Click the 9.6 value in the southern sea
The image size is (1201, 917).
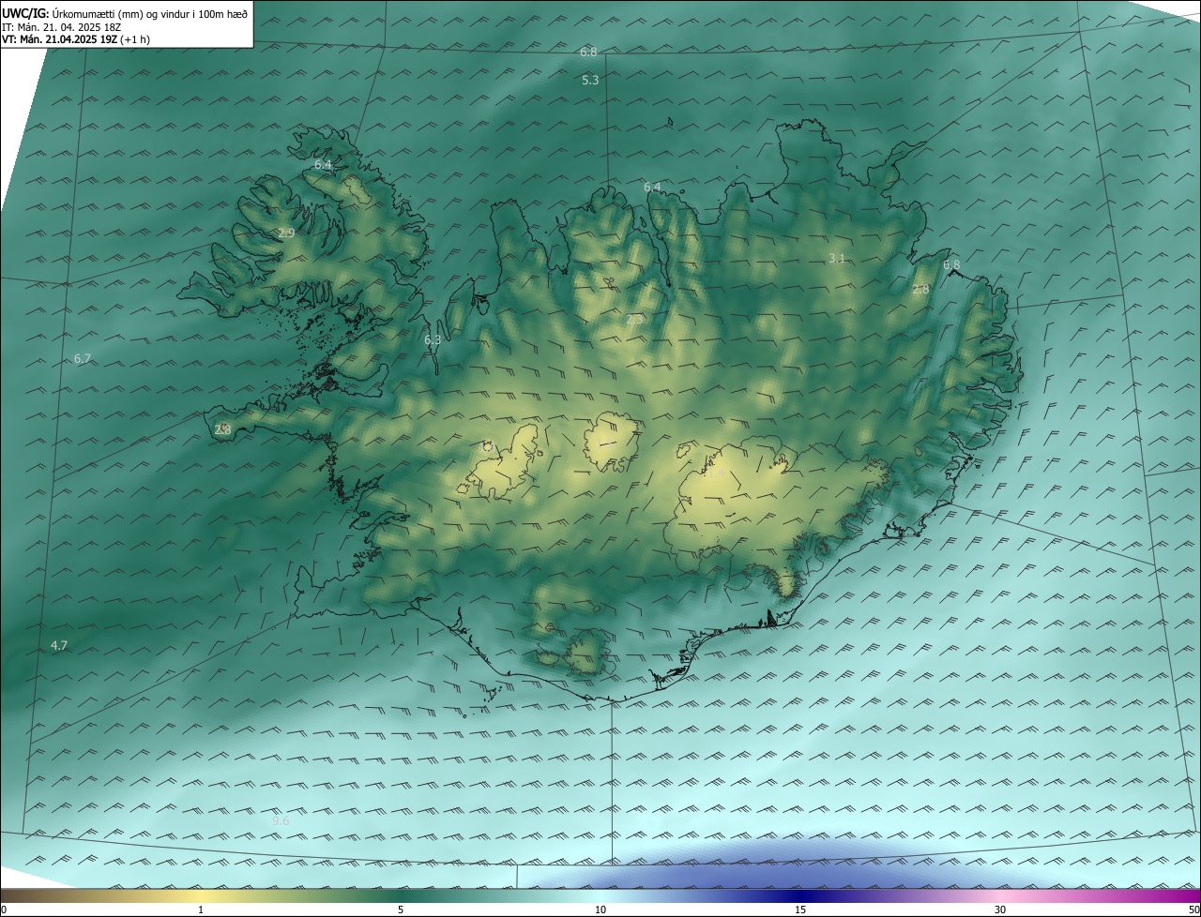click(281, 820)
